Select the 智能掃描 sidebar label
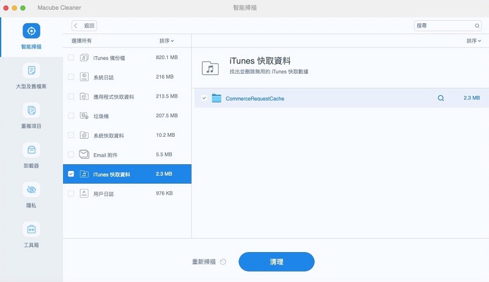The width and height of the screenshot is (489, 282). pos(31,46)
